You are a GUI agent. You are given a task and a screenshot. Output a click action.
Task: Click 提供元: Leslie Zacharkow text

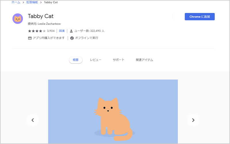[44, 24]
